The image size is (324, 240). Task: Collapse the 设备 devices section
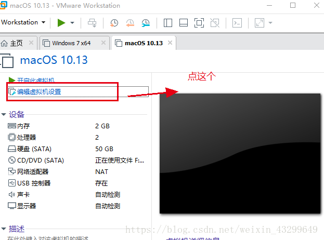(4, 114)
